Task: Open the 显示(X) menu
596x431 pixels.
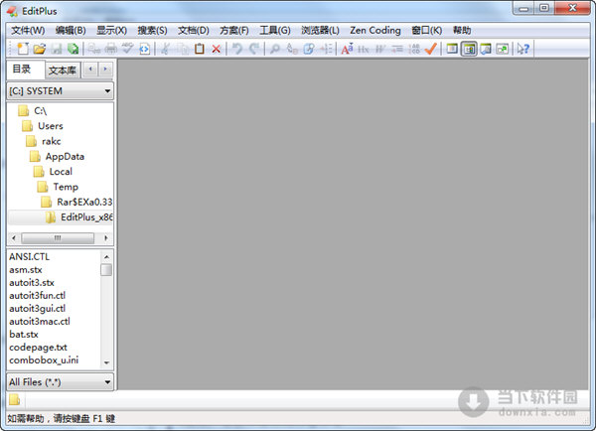Action: pyautogui.click(x=111, y=31)
